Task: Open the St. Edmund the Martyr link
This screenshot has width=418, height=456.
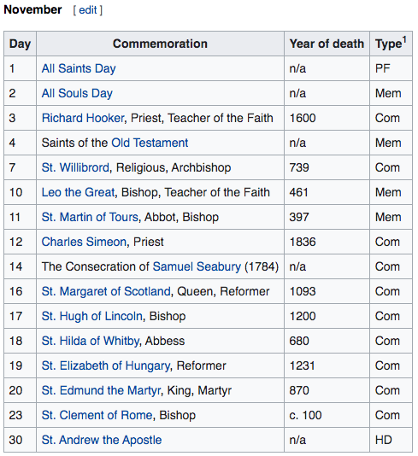Action: (101, 390)
